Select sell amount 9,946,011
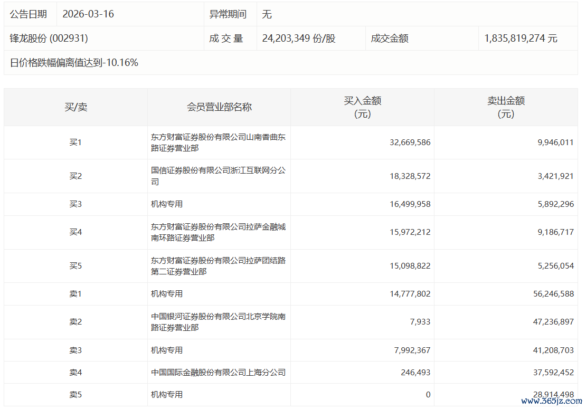The image size is (586, 409). (556, 142)
